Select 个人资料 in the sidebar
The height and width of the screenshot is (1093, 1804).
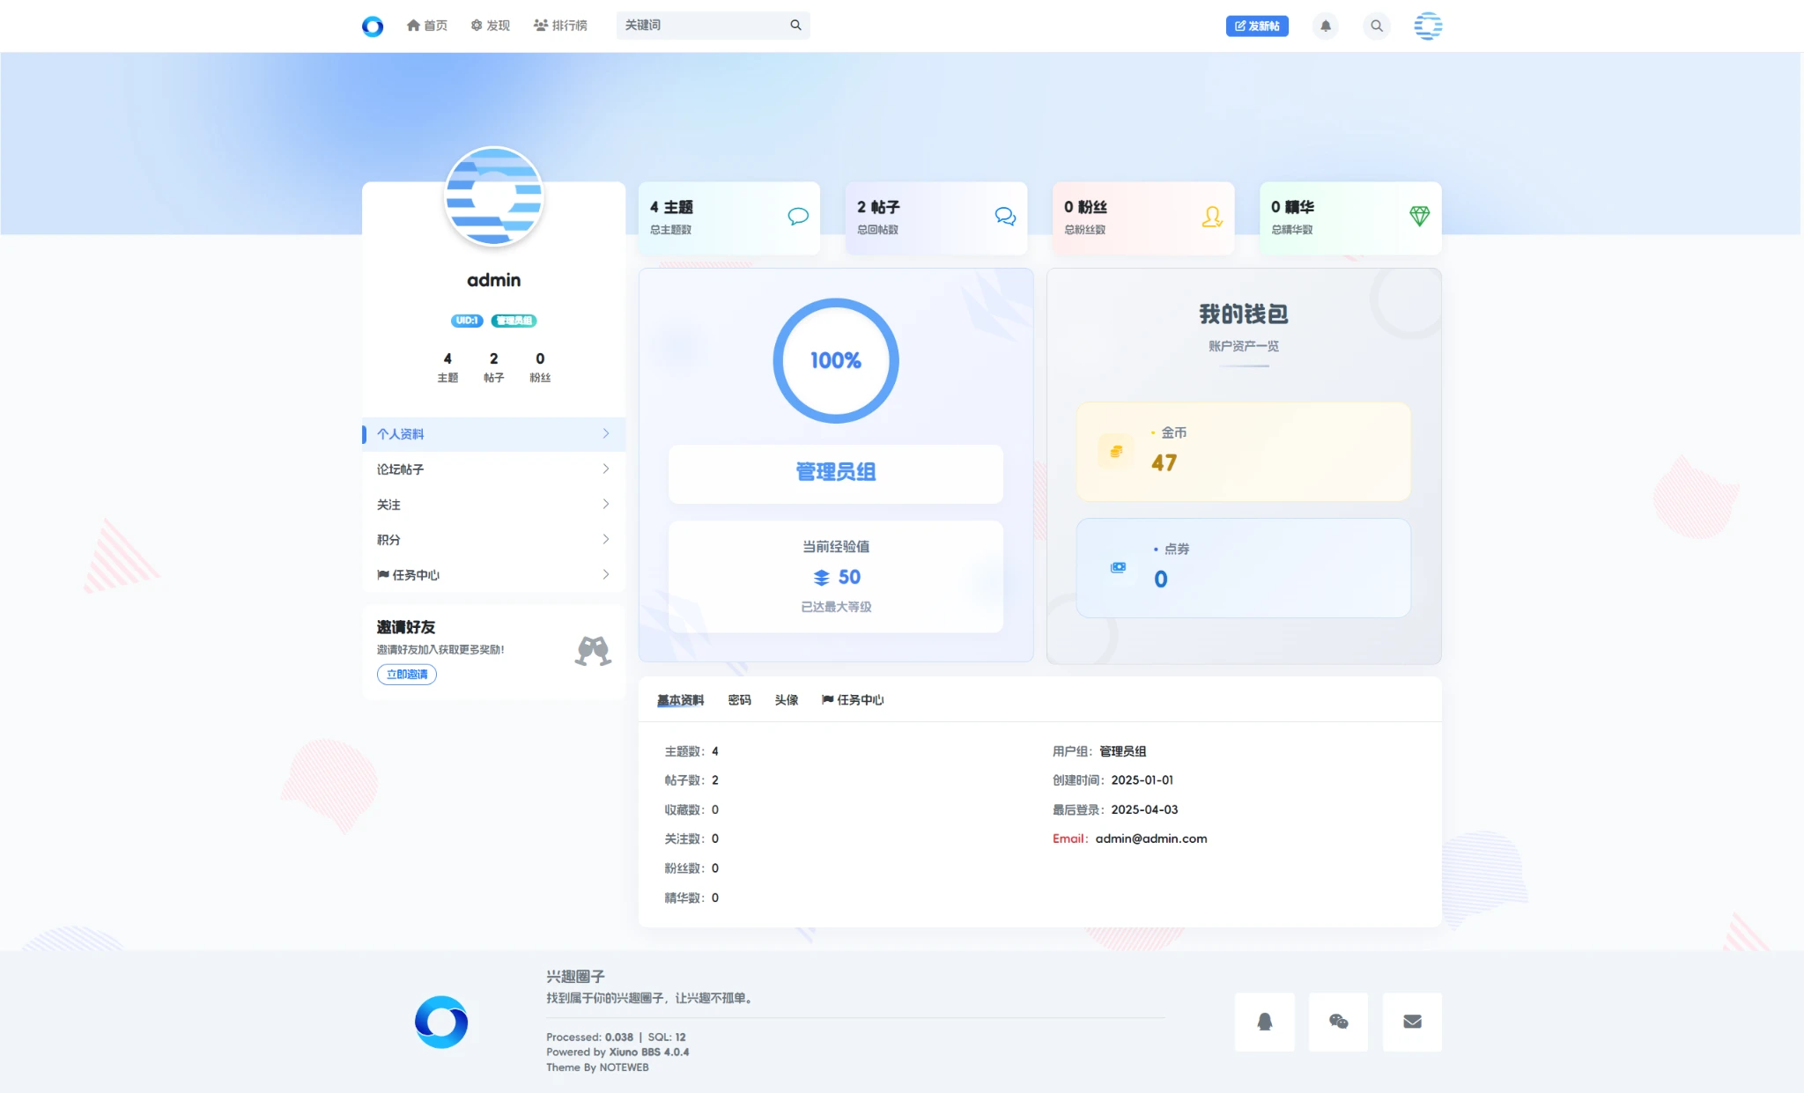pyautogui.click(x=493, y=434)
